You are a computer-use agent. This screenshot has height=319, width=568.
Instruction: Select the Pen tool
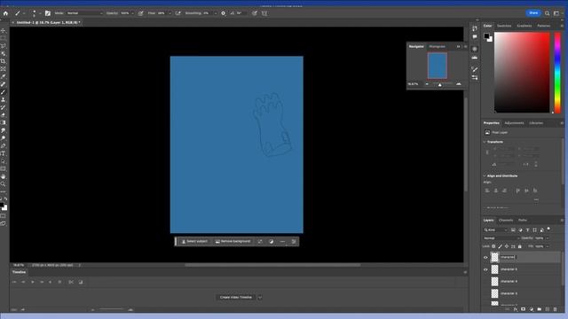tap(4, 145)
